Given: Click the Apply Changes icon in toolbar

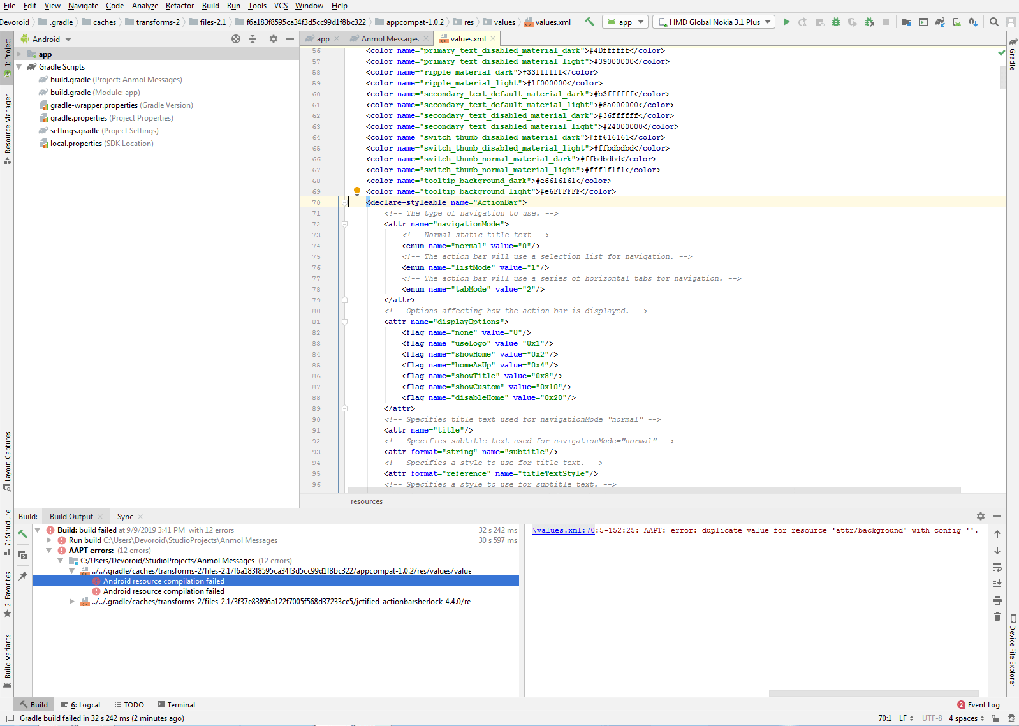Looking at the screenshot, I should pyautogui.click(x=803, y=22).
